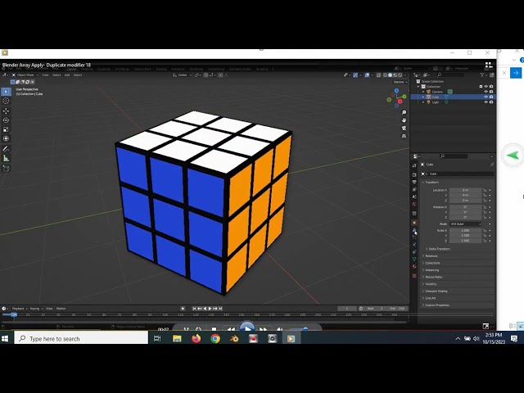
Task: Expand the Delta Transform panel
Action: coord(438,249)
